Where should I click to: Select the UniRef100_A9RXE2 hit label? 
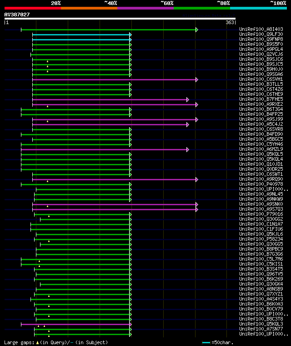(261, 104)
